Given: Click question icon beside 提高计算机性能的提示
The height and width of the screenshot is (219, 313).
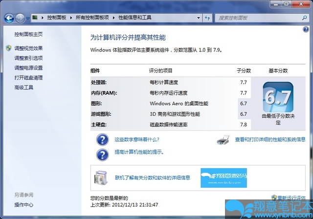Looking at the screenshot, I should tap(102, 155).
